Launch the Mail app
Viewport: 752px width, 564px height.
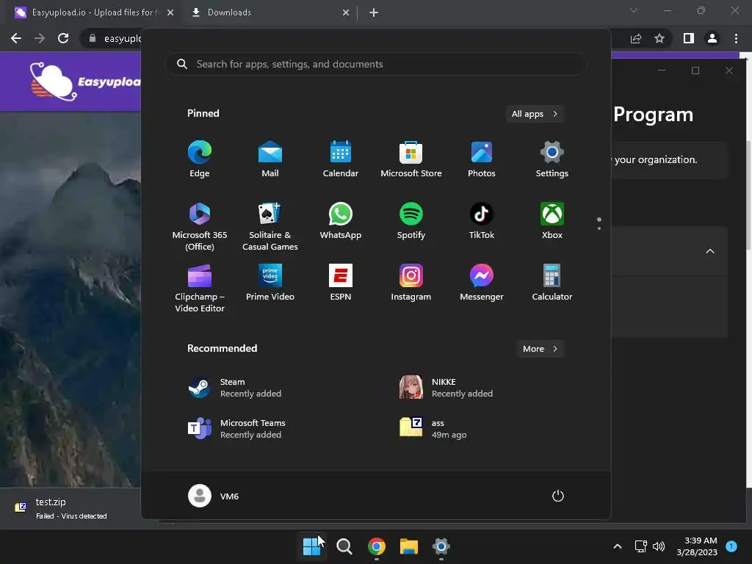tap(270, 159)
